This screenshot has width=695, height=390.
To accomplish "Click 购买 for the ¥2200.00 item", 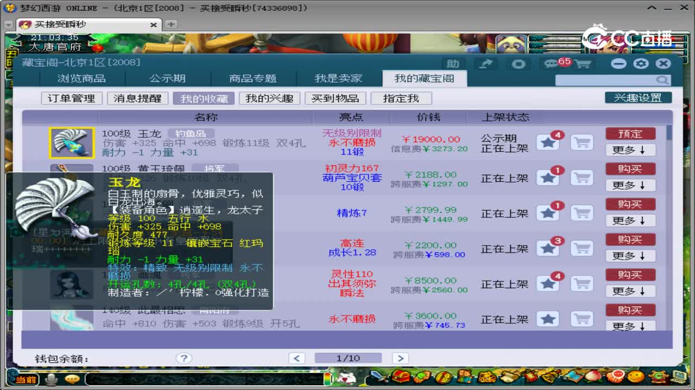I will pos(630,239).
